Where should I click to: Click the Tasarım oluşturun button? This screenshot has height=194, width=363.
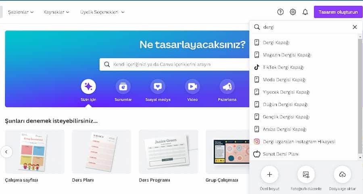(x=338, y=12)
